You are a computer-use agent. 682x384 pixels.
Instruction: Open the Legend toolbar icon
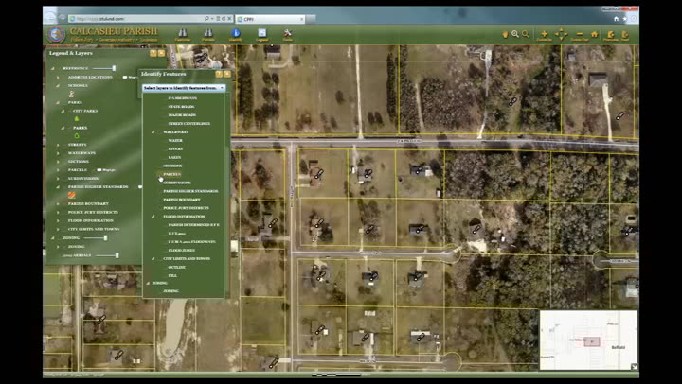[261, 33]
